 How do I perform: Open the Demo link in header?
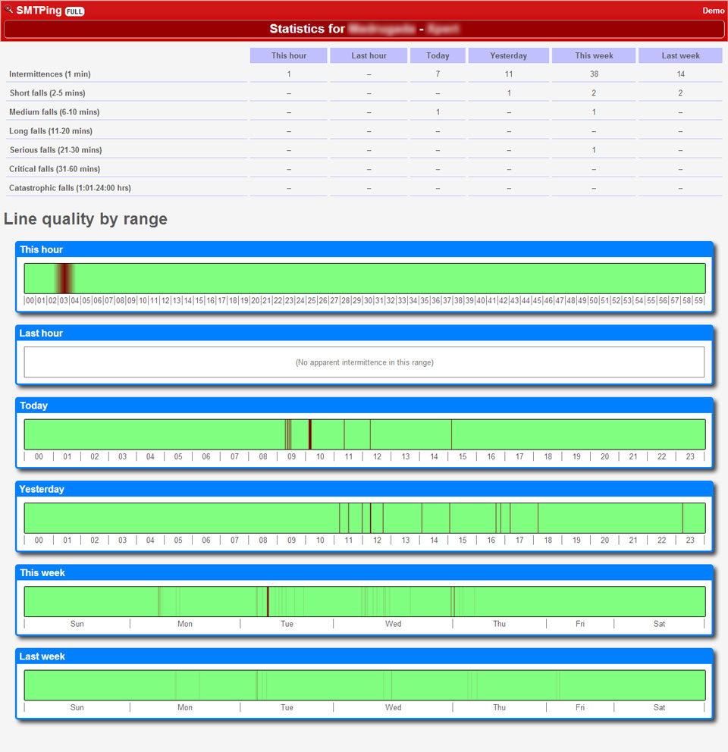(713, 11)
